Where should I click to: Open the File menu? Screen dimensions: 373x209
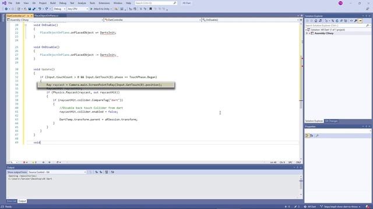(10, 3)
